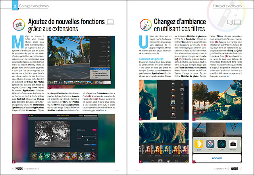Tap the crop icon in the iPhone bottom toolbar
Viewport: 254px width, 175px height.
click(152, 161)
